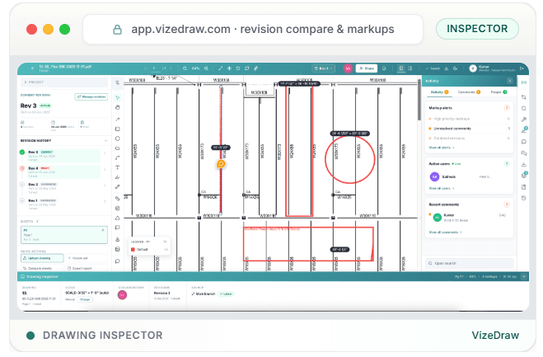Select the highlighter tool
The image size is (543, 357).
click(117, 177)
